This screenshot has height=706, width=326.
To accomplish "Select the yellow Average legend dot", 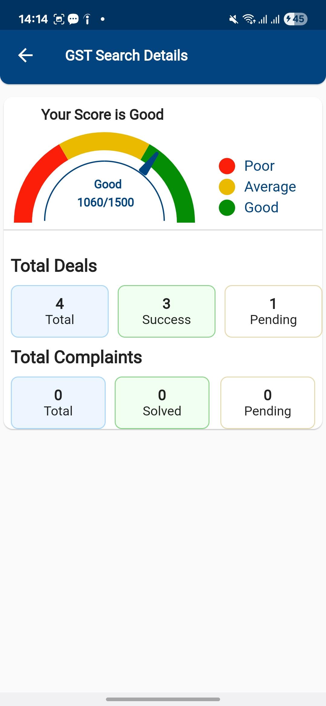I will pyautogui.click(x=227, y=187).
